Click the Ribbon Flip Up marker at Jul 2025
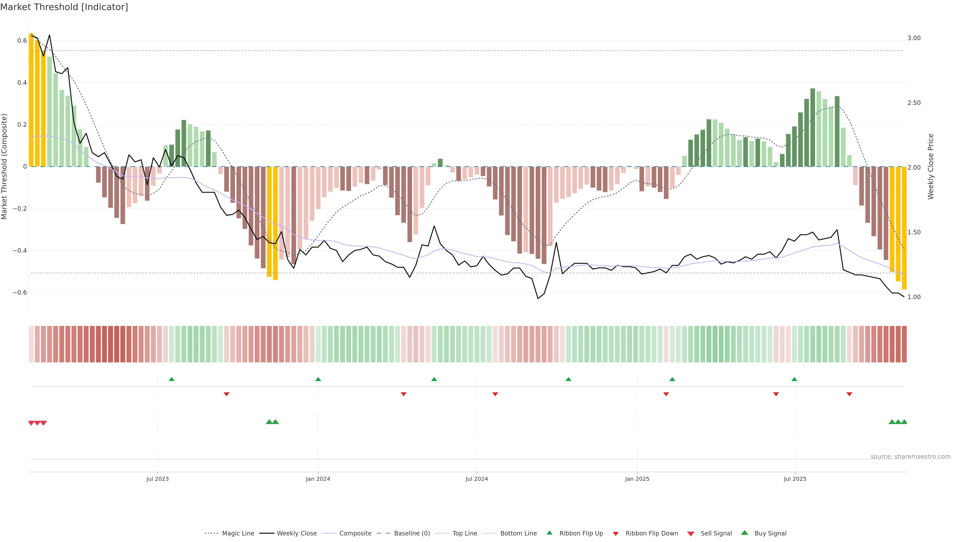 point(794,379)
